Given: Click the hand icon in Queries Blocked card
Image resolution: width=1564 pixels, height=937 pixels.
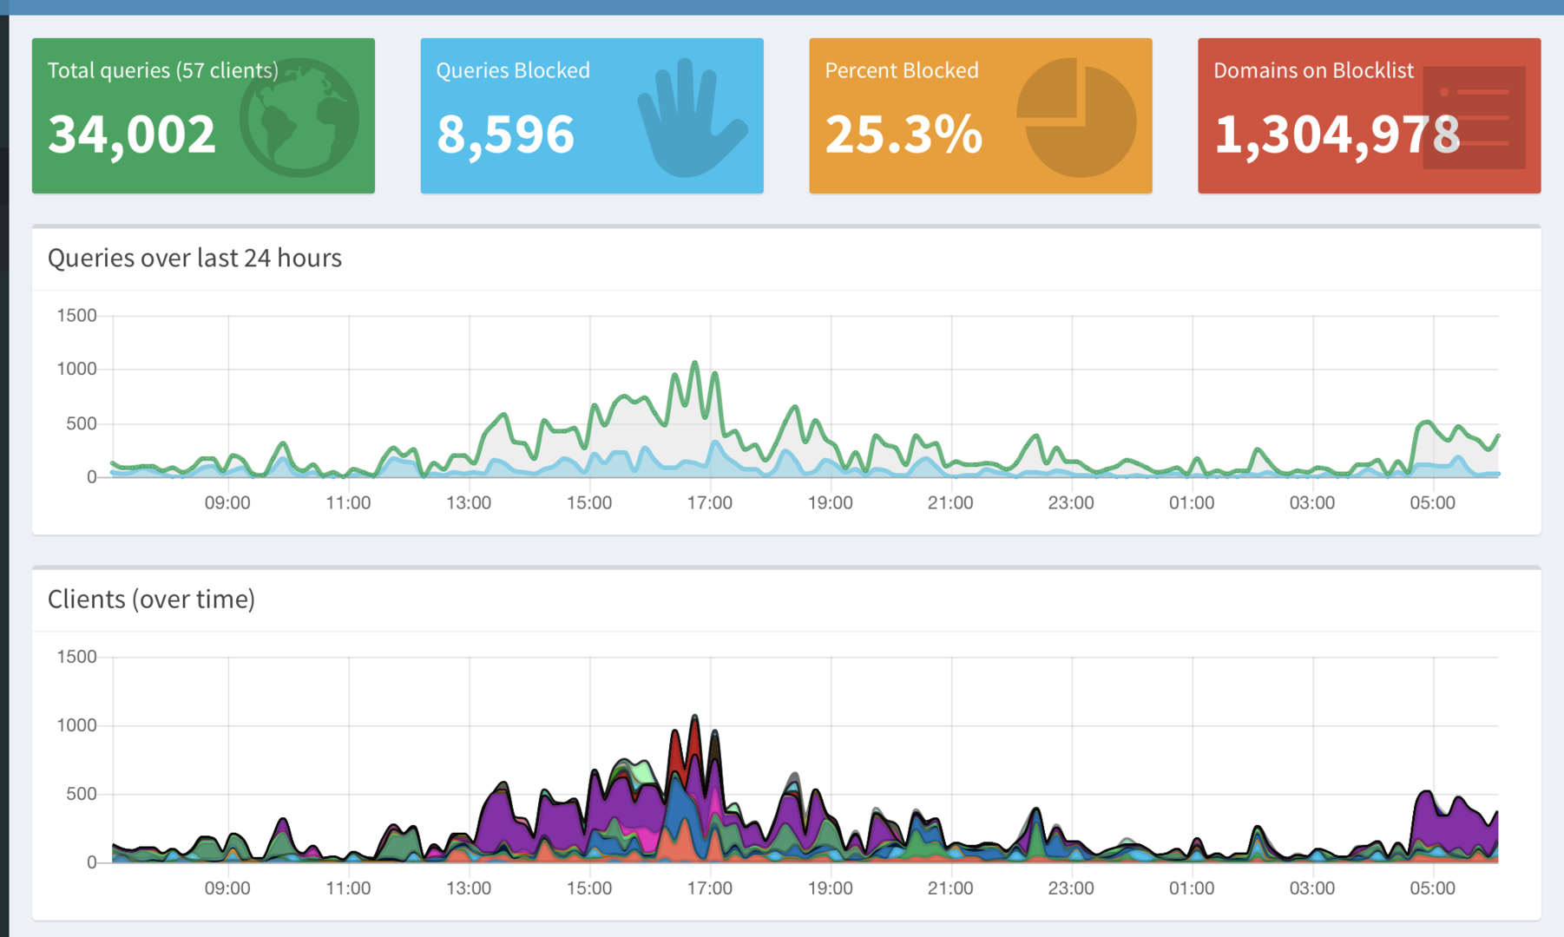Looking at the screenshot, I should 692,117.
